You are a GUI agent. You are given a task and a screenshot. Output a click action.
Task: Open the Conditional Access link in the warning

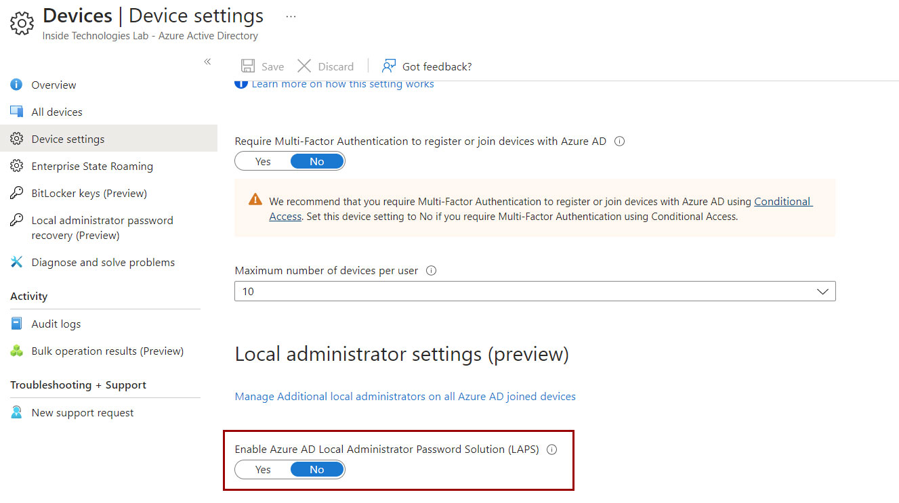782,201
